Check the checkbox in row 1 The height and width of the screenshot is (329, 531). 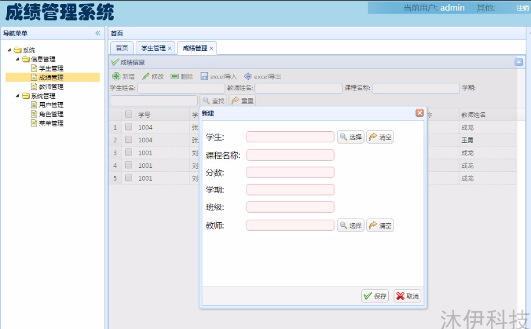click(129, 127)
